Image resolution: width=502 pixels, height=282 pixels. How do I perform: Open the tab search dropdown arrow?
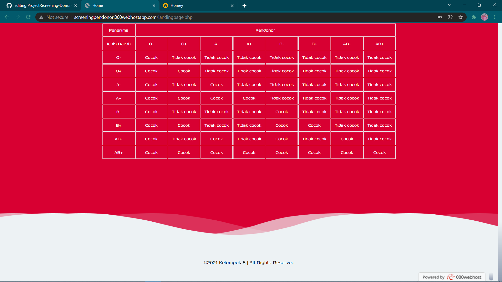coord(449,5)
